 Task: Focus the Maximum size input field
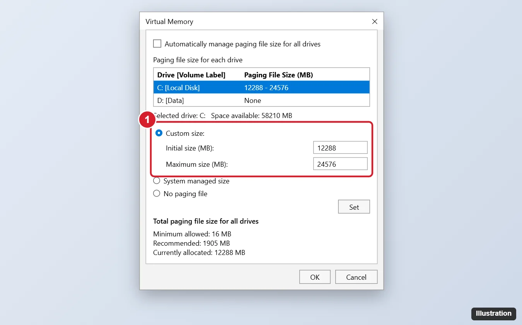coord(340,164)
